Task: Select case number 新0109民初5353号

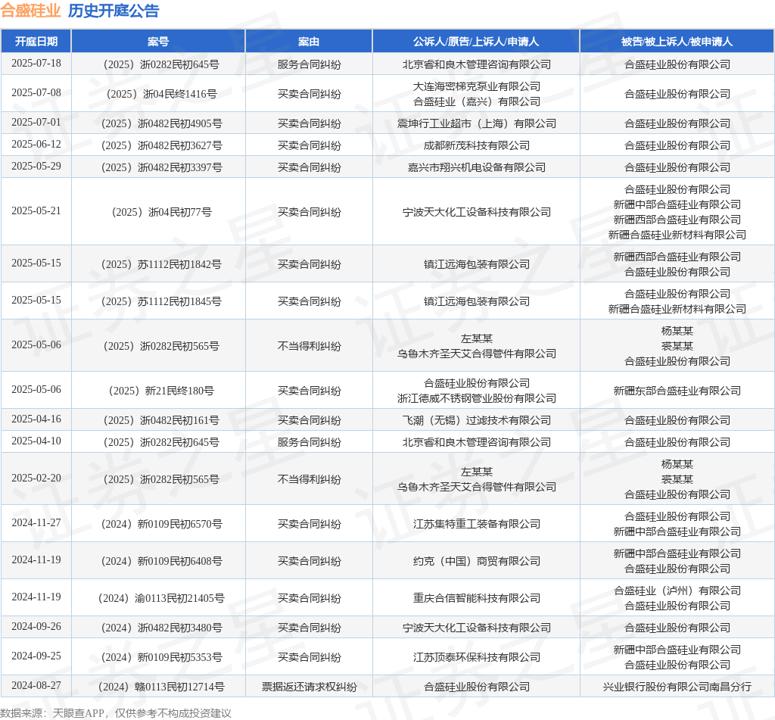Action: (161, 658)
